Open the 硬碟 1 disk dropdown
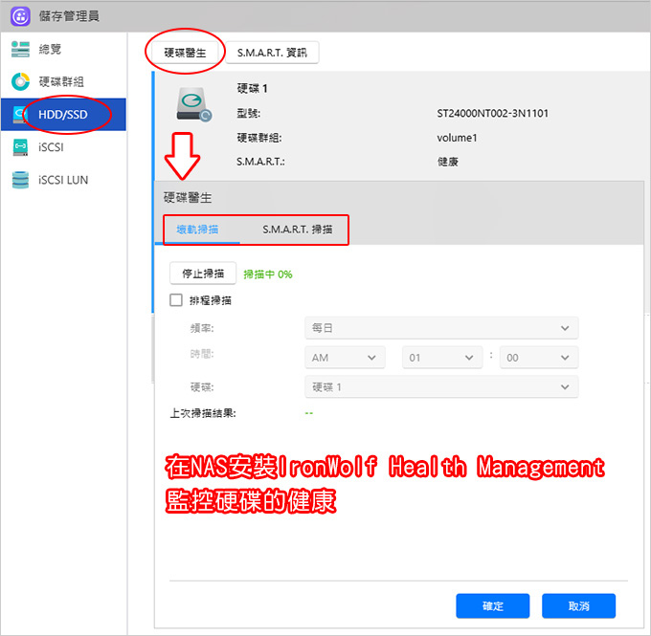The width and height of the screenshot is (651, 636). (x=441, y=387)
